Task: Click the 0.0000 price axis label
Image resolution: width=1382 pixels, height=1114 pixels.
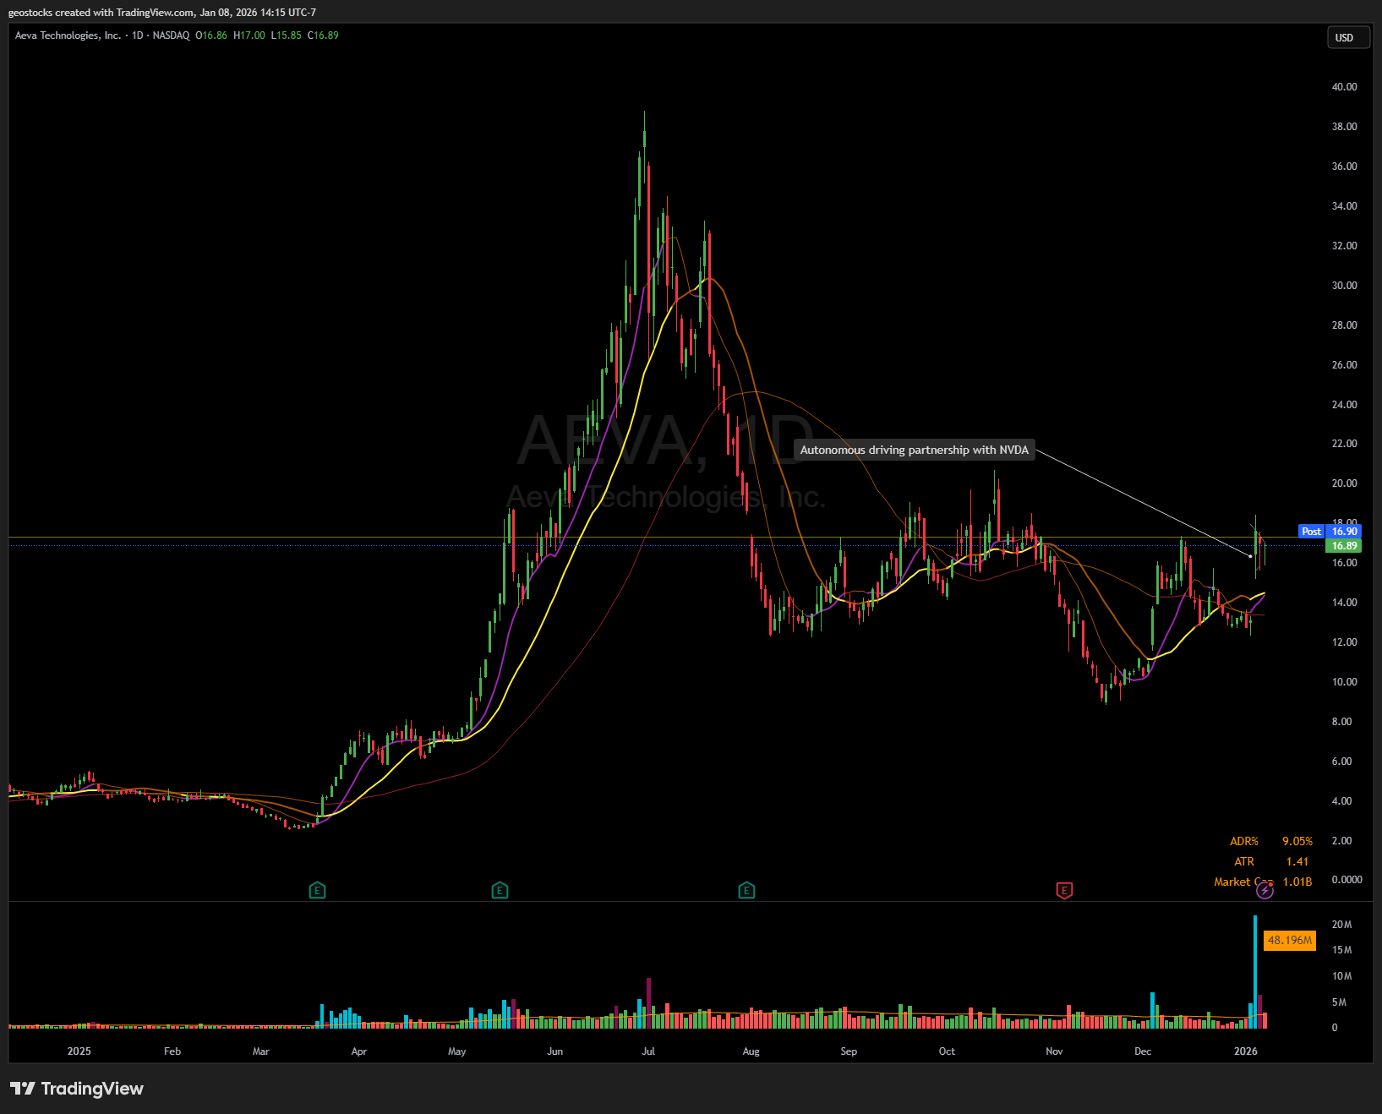Action: [x=1346, y=880]
